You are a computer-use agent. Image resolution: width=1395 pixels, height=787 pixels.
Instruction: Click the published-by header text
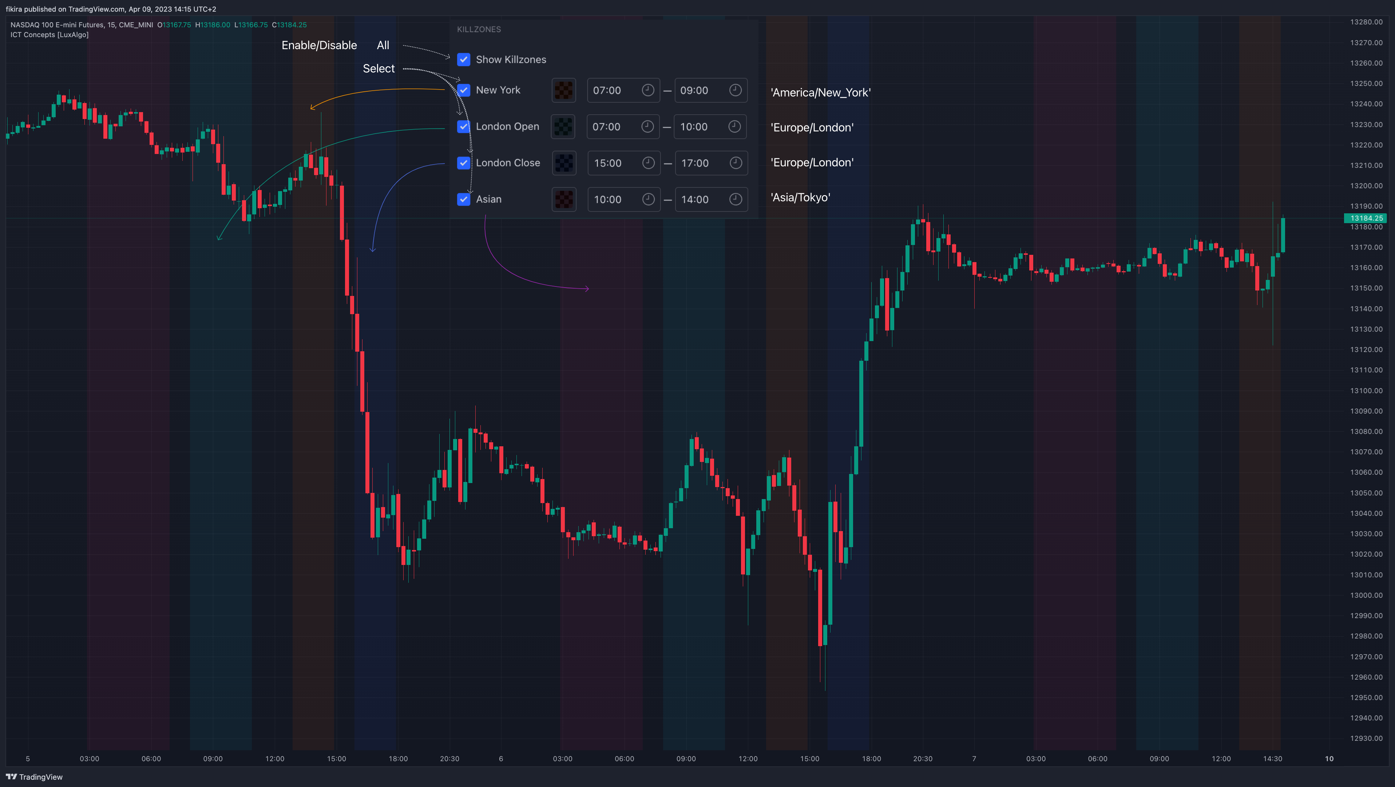pos(111,9)
